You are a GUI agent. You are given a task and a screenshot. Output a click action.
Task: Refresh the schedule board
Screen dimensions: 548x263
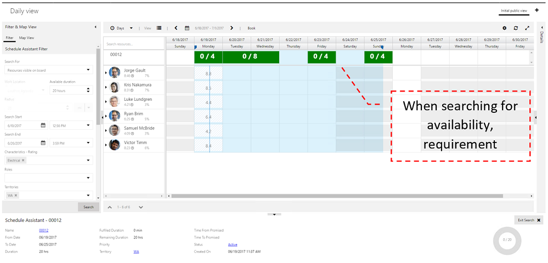click(x=516, y=28)
